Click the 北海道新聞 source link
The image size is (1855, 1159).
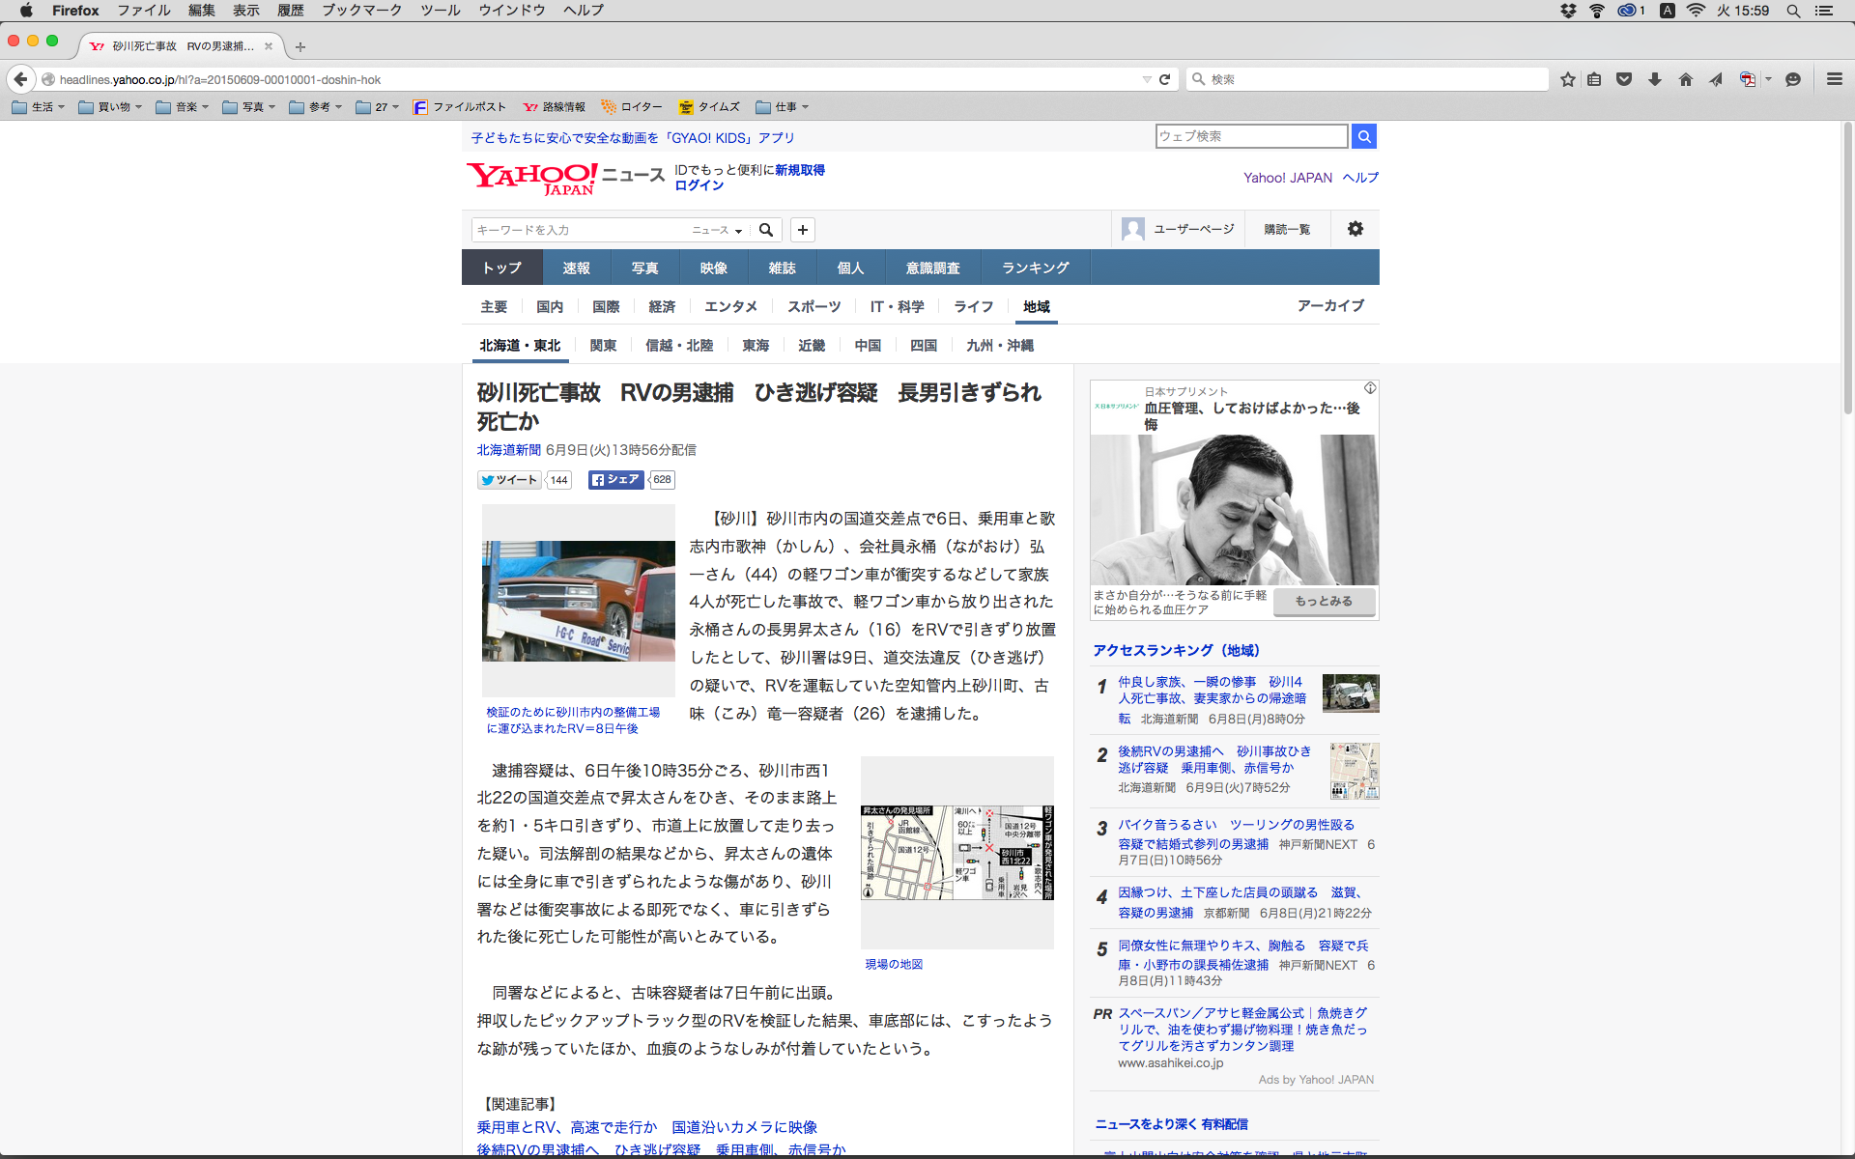pyautogui.click(x=508, y=450)
